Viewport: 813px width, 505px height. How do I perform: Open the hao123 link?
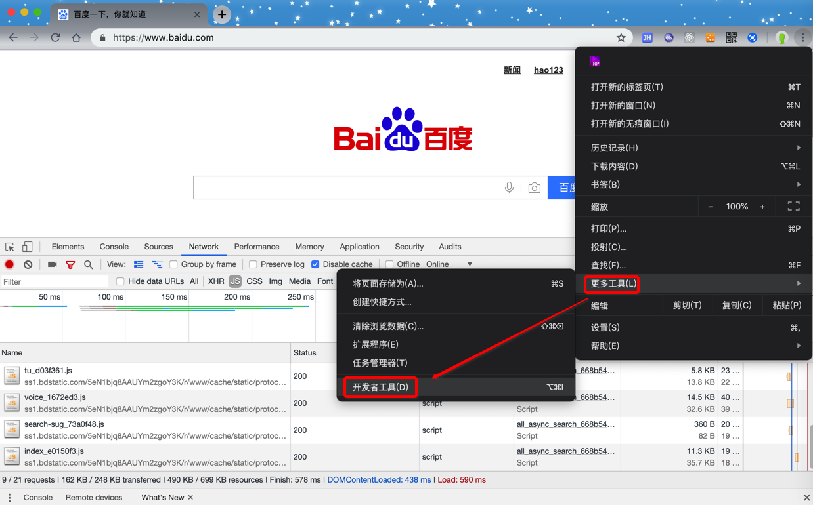548,70
